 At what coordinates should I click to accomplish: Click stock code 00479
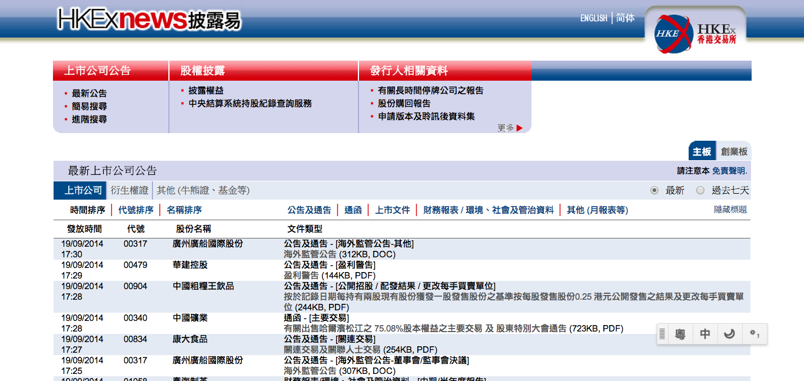[135, 265]
